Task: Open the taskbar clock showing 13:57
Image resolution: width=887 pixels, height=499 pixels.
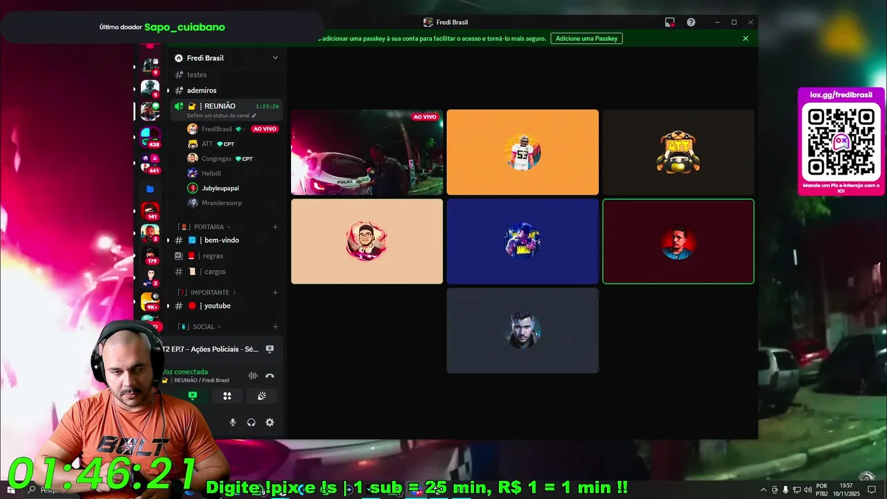Action: [846, 489]
